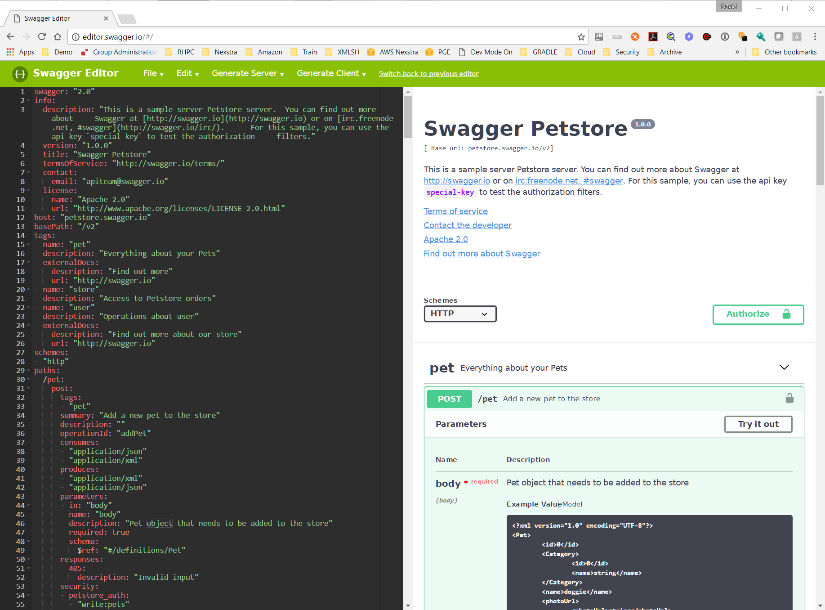The image size is (825, 610).
Task: Expand the POST /pet operation header
Action: 614,399
